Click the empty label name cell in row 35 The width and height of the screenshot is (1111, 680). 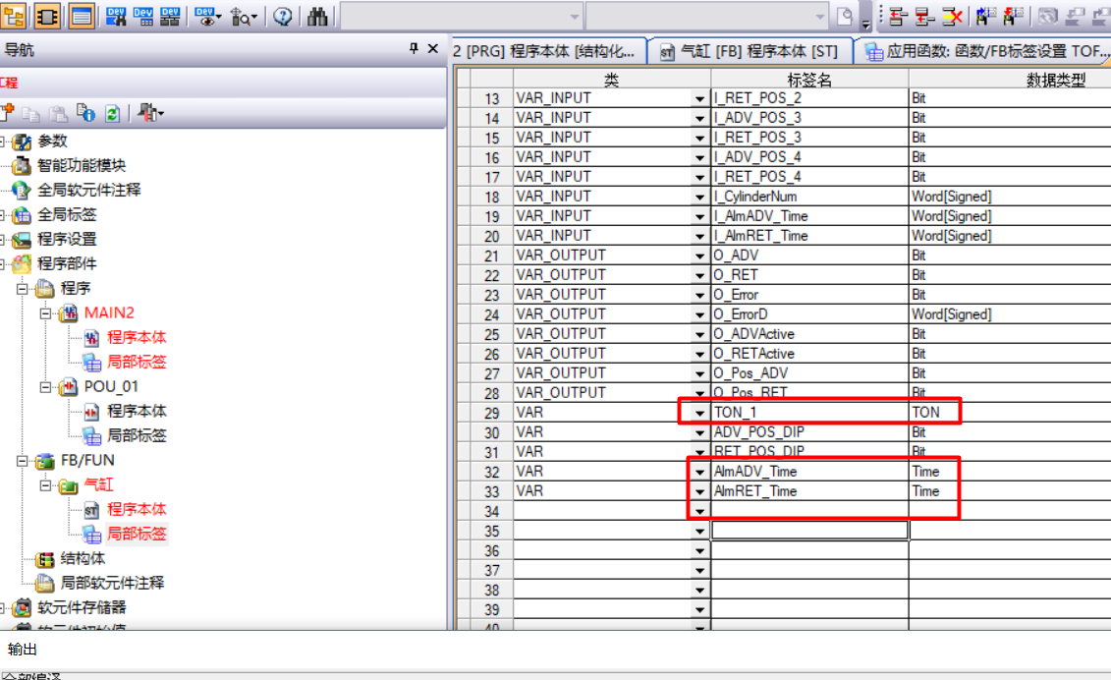(x=809, y=531)
